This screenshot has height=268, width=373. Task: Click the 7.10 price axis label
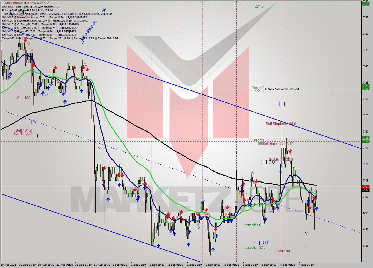click(365, 164)
